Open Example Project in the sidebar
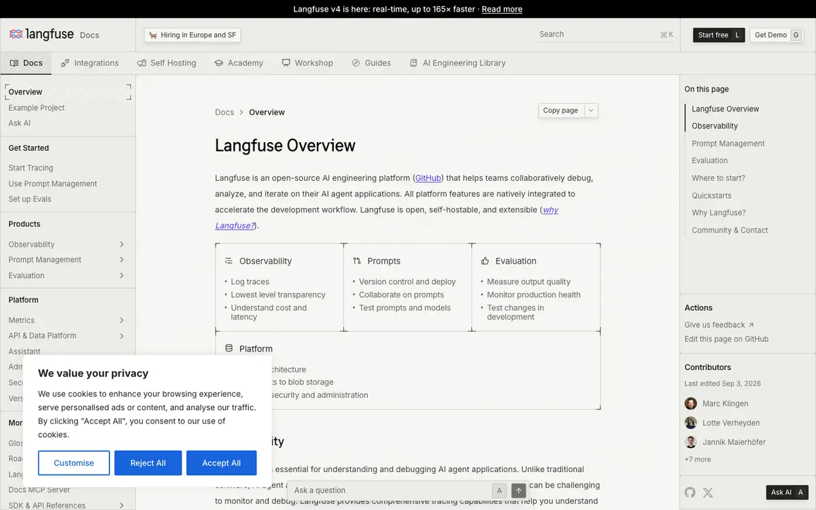This screenshot has width=816, height=510. point(37,107)
